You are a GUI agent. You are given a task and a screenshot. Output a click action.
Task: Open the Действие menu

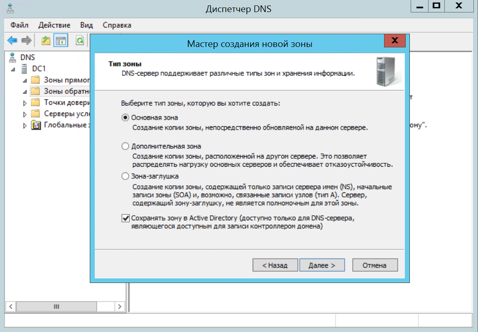[54, 25]
